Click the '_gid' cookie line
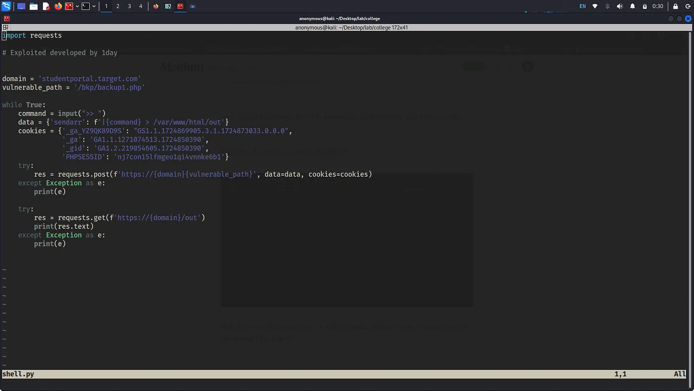 pyautogui.click(x=135, y=148)
